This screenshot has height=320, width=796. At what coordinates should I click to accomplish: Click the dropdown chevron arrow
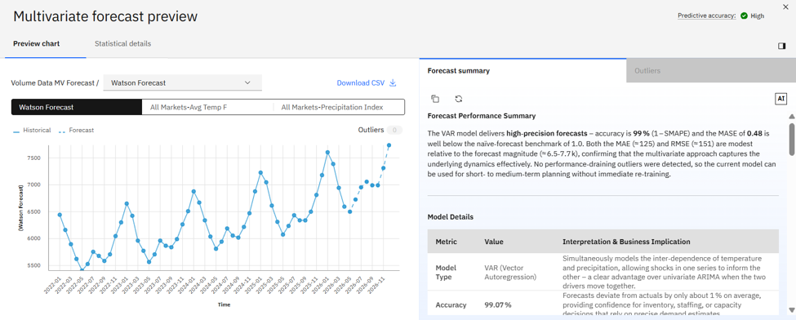coord(247,82)
